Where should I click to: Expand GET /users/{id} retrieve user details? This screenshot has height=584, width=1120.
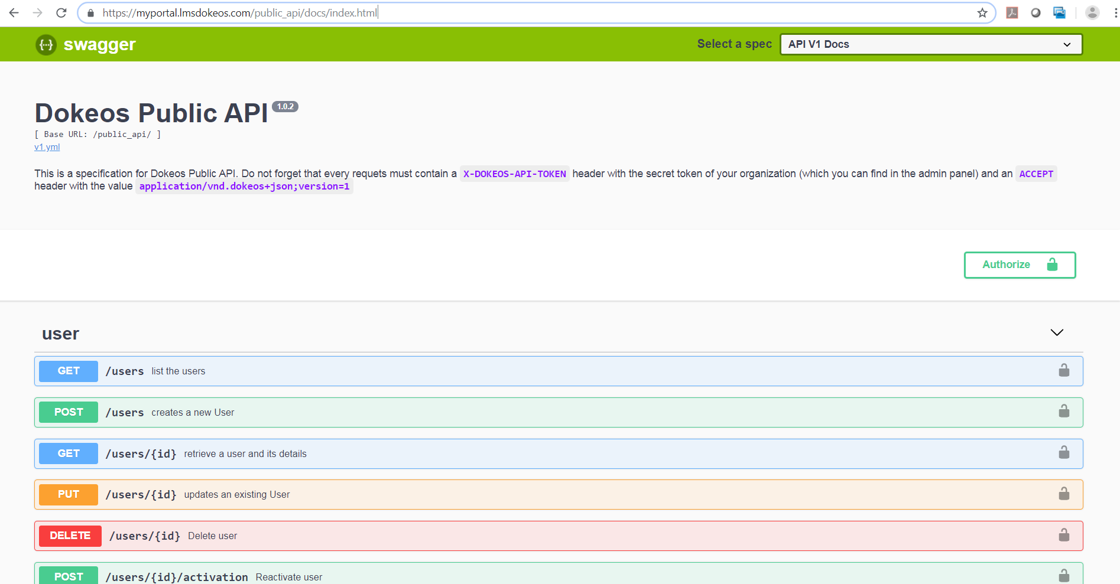click(532, 454)
